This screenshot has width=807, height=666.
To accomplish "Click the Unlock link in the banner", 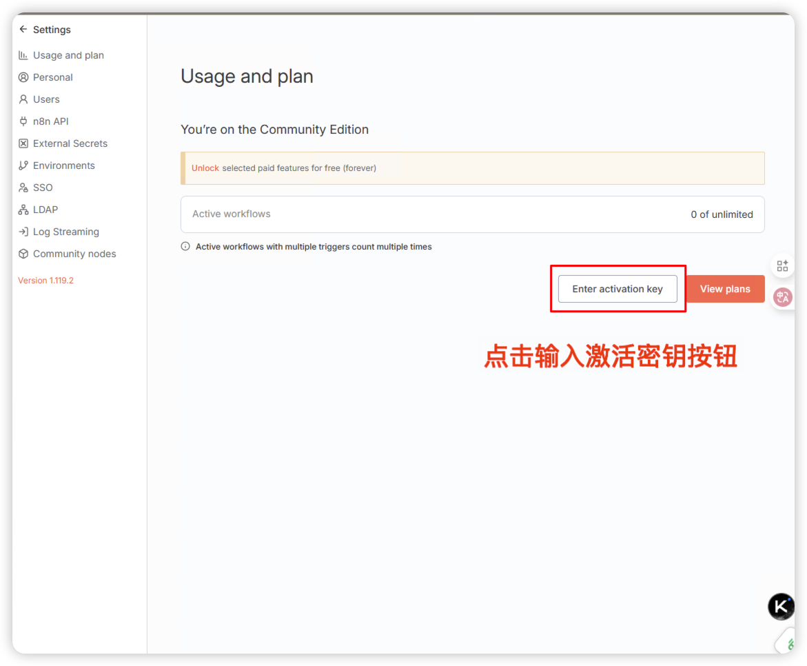I will click(205, 168).
